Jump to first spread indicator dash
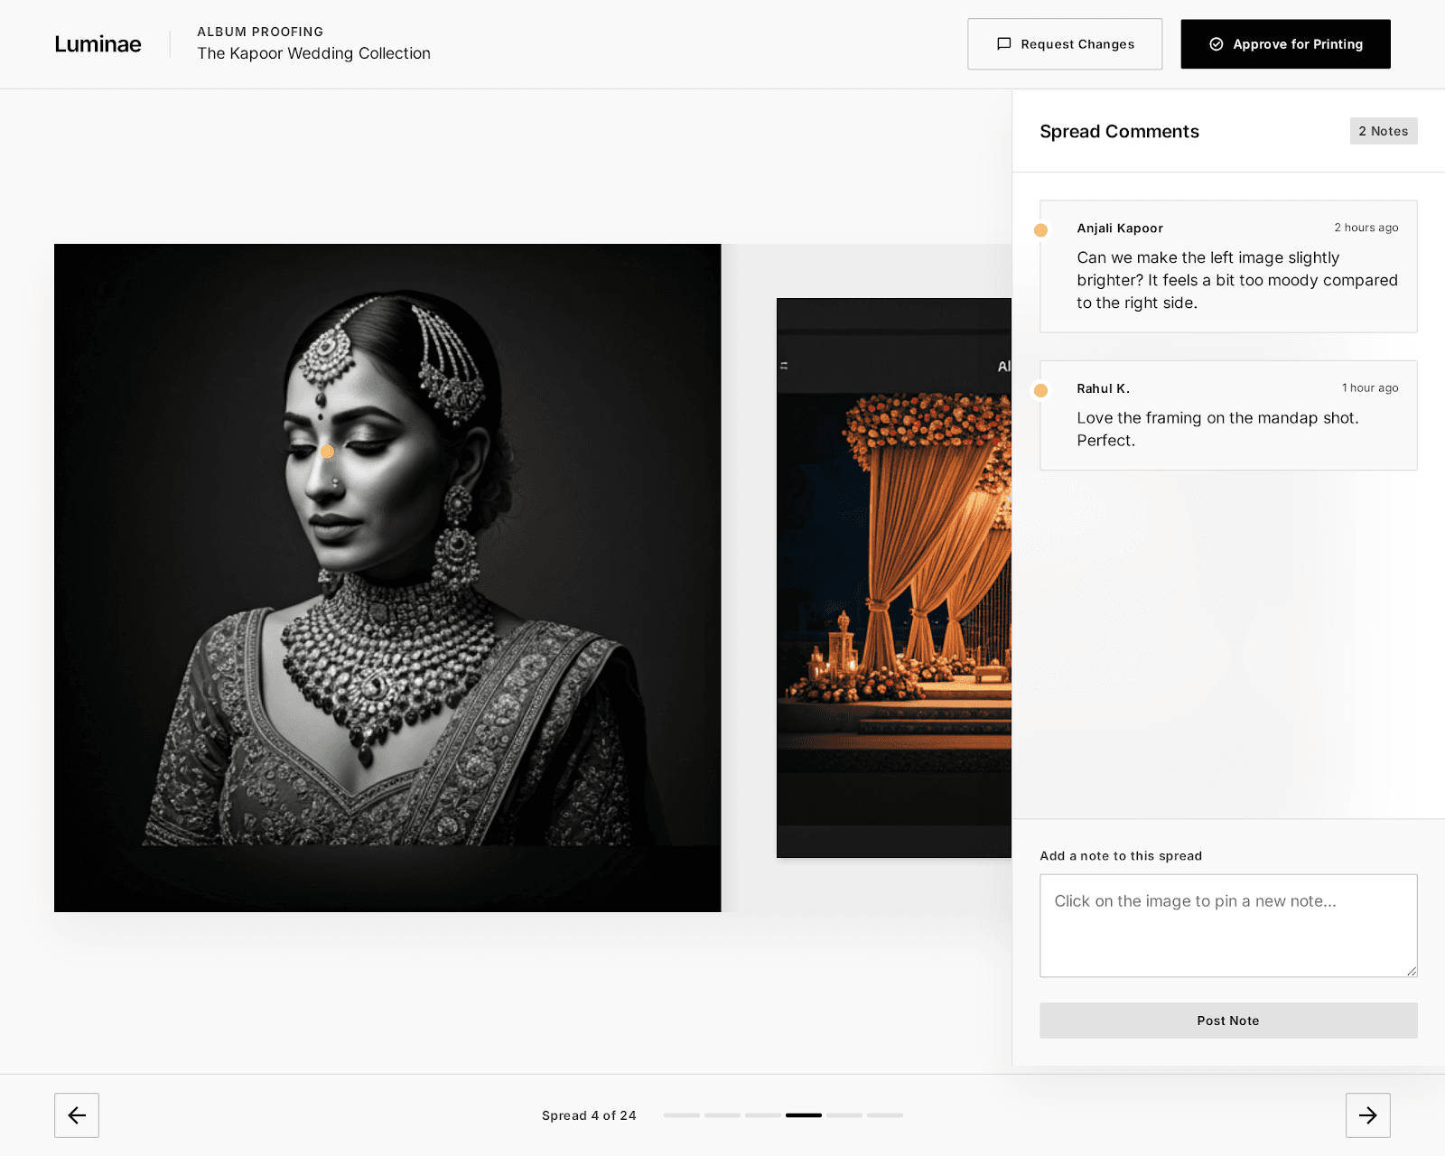This screenshot has height=1156, width=1445. 682,1115
